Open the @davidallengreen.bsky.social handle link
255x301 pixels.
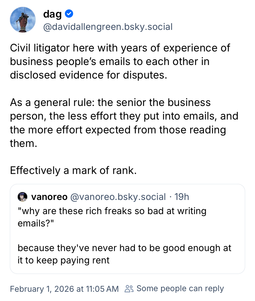pos(108,27)
